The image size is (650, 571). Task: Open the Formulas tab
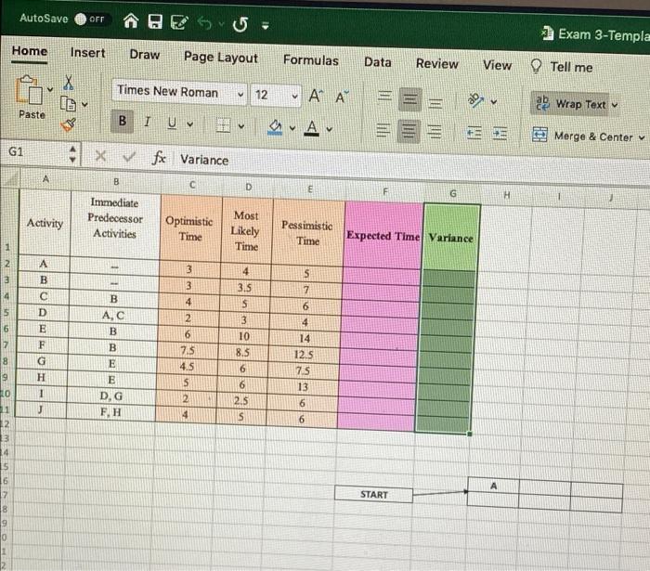click(x=311, y=60)
